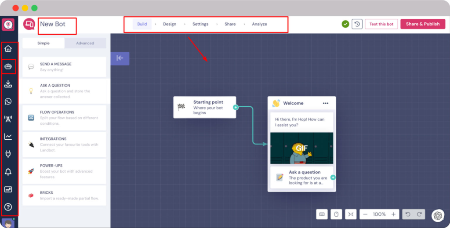The height and width of the screenshot is (228, 450).
Task: Expand the Flow Operations block category
Action: 64,118
